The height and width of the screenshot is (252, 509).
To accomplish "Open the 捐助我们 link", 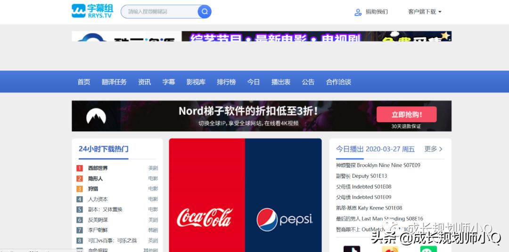I will point(377,12).
